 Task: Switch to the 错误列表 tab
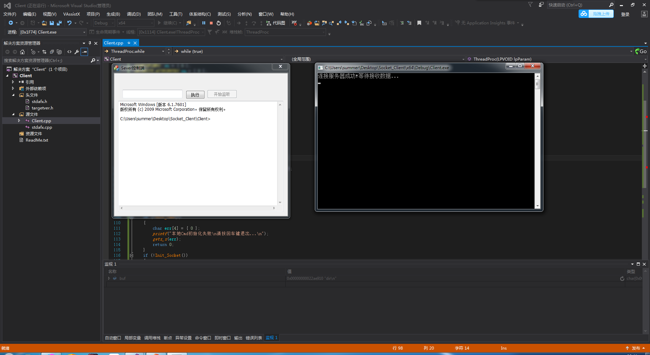click(x=254, y=338)
